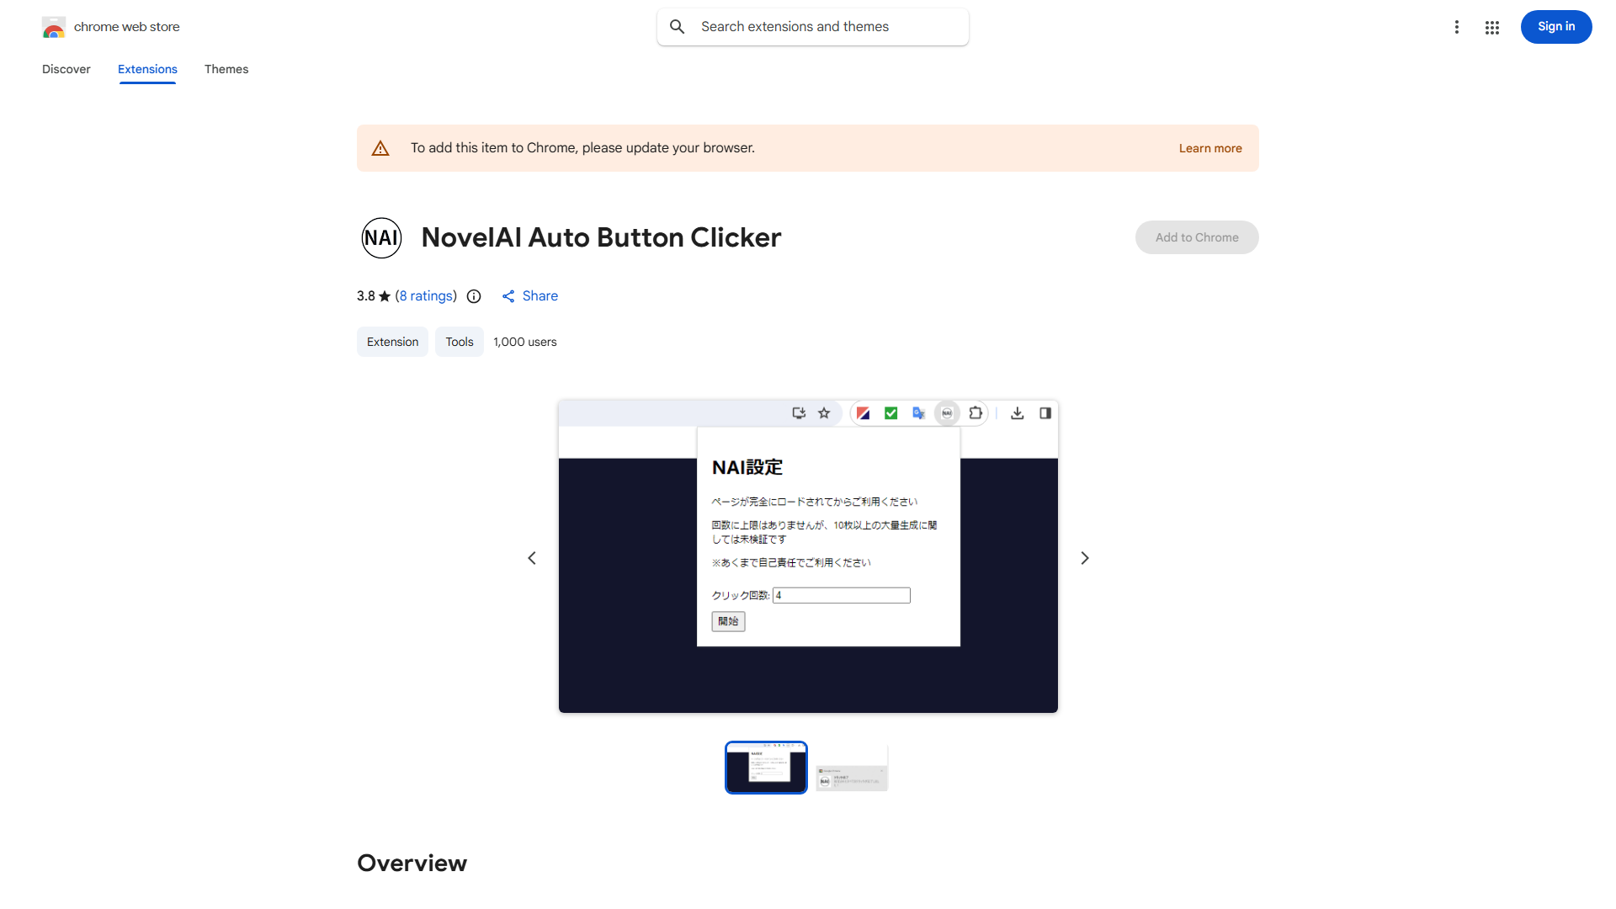Click the info icon beside the rating

coord(473,296)
